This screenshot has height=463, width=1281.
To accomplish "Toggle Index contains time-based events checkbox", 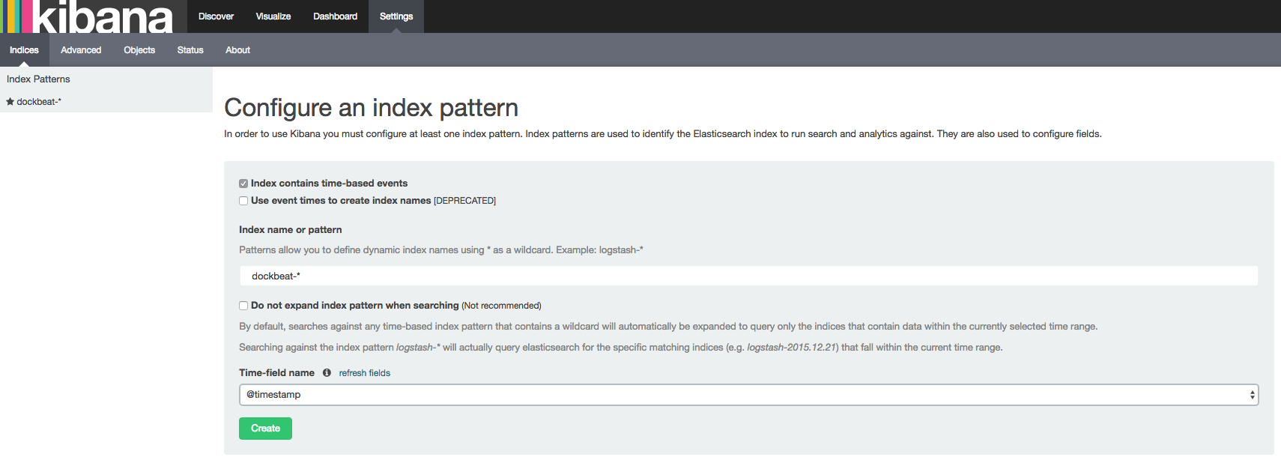I will pos(243,184).
